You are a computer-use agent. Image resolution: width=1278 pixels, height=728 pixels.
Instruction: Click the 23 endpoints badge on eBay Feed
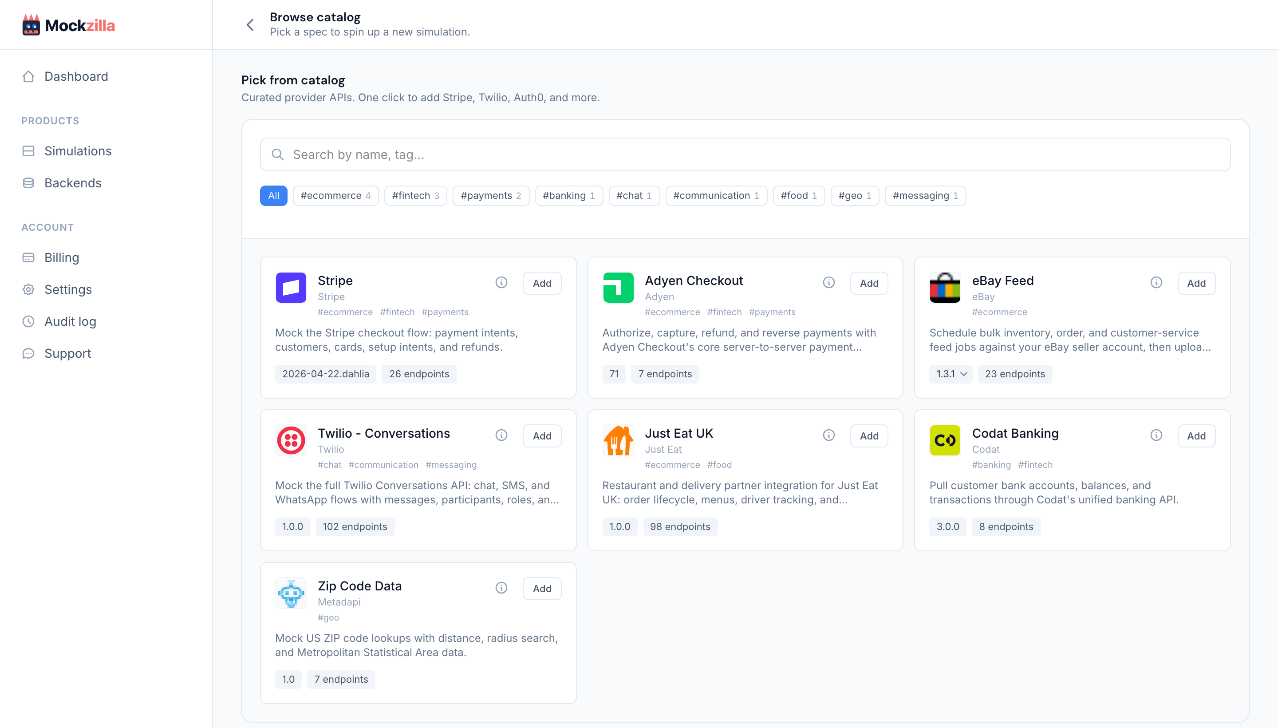click(x=1014, y=374)
